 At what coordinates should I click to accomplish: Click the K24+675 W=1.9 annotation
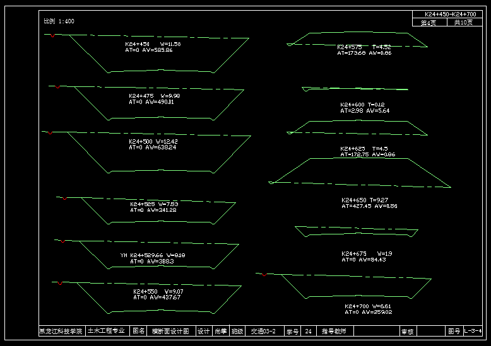367,253
